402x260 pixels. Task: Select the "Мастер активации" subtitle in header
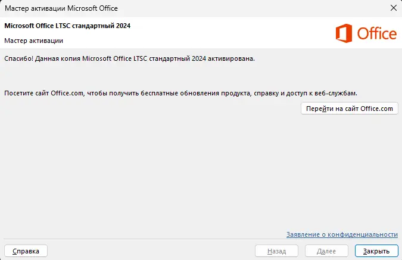(33, 41)
